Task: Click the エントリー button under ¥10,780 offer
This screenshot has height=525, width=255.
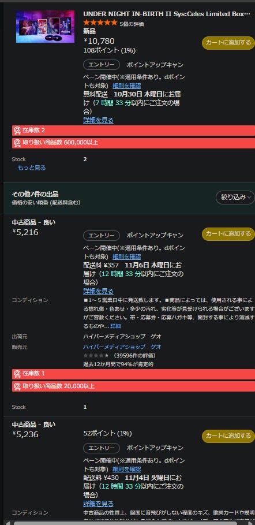Action: [102, 65]
